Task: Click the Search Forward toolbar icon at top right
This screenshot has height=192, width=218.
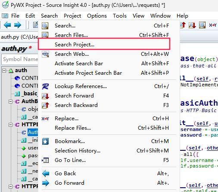Action: tap(192, 25)
